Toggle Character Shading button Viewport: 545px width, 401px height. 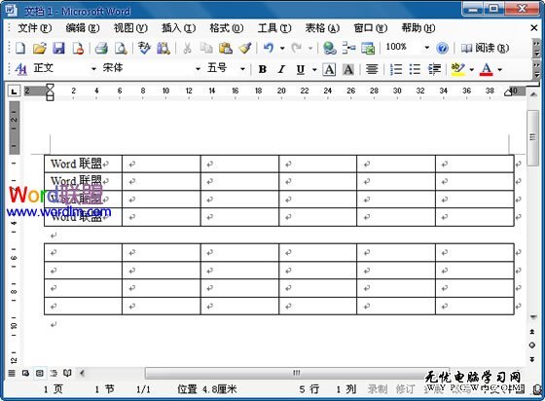click(x=348, y=69)
